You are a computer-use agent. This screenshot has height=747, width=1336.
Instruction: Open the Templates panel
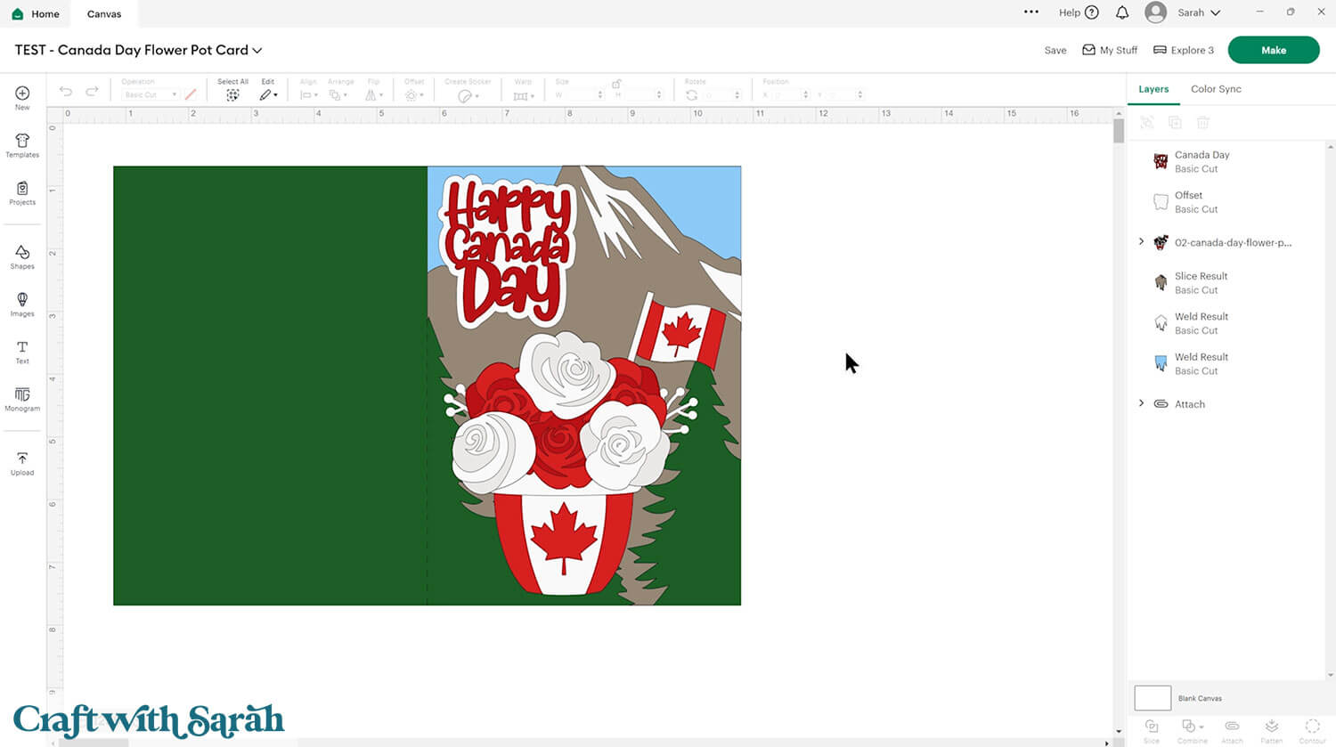[22, 145]
